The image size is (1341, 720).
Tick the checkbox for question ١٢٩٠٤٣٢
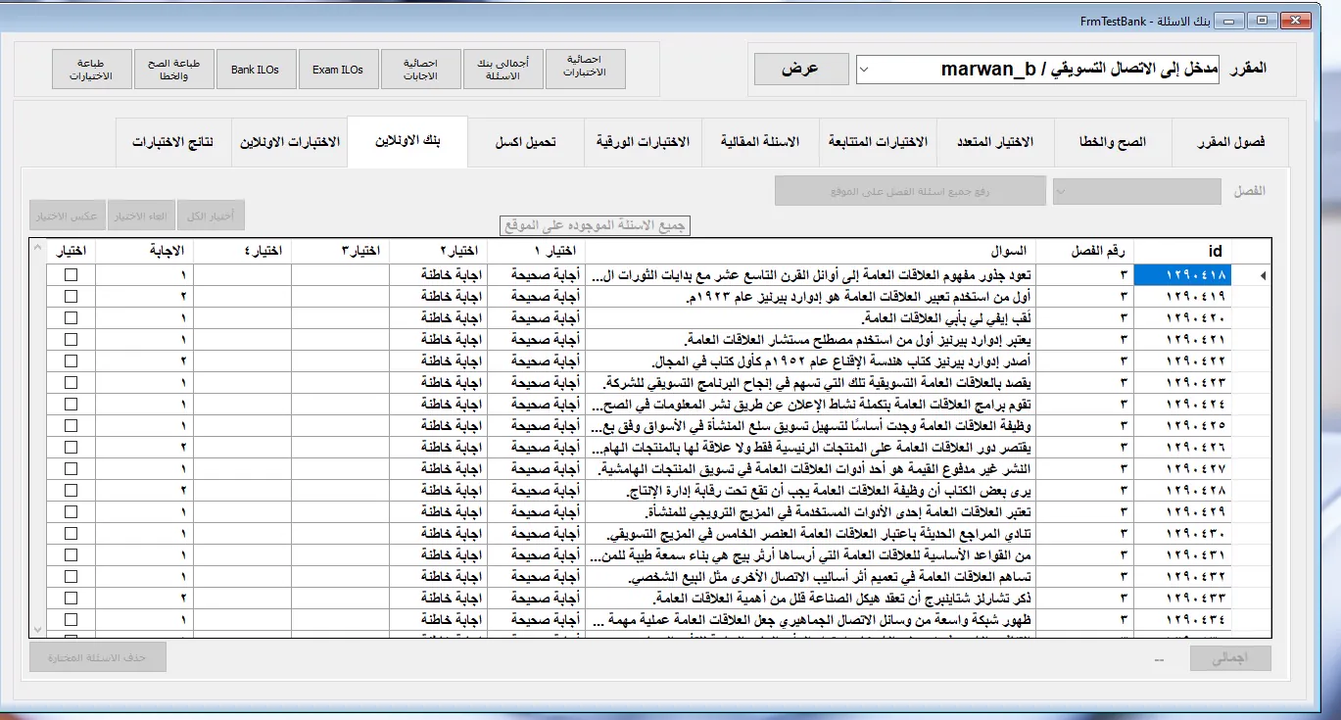point(71,577)
